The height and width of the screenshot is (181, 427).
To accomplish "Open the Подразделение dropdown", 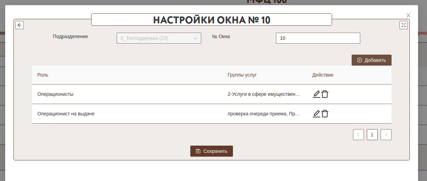I will coord(159,38).
